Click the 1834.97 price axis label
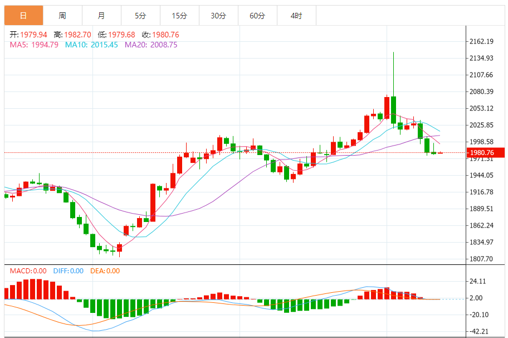Viewport: 508px width, 338px height. pyautogui.click(x=481, y=242)
